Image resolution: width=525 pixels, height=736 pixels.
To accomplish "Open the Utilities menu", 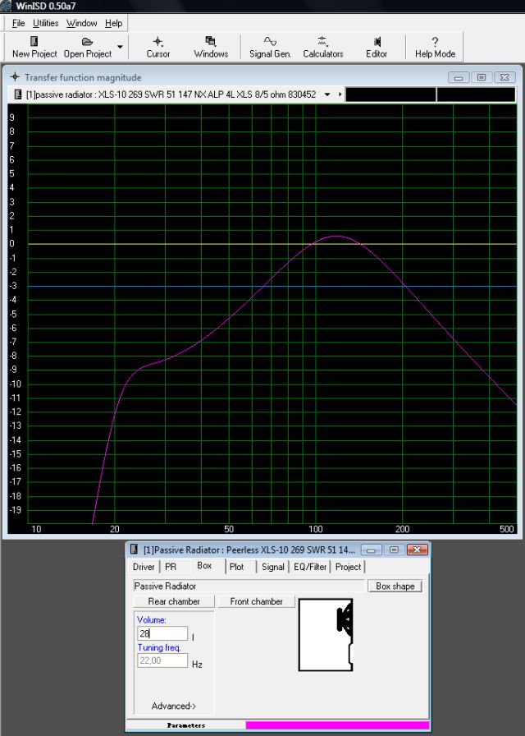I will [x=46, y=23].
